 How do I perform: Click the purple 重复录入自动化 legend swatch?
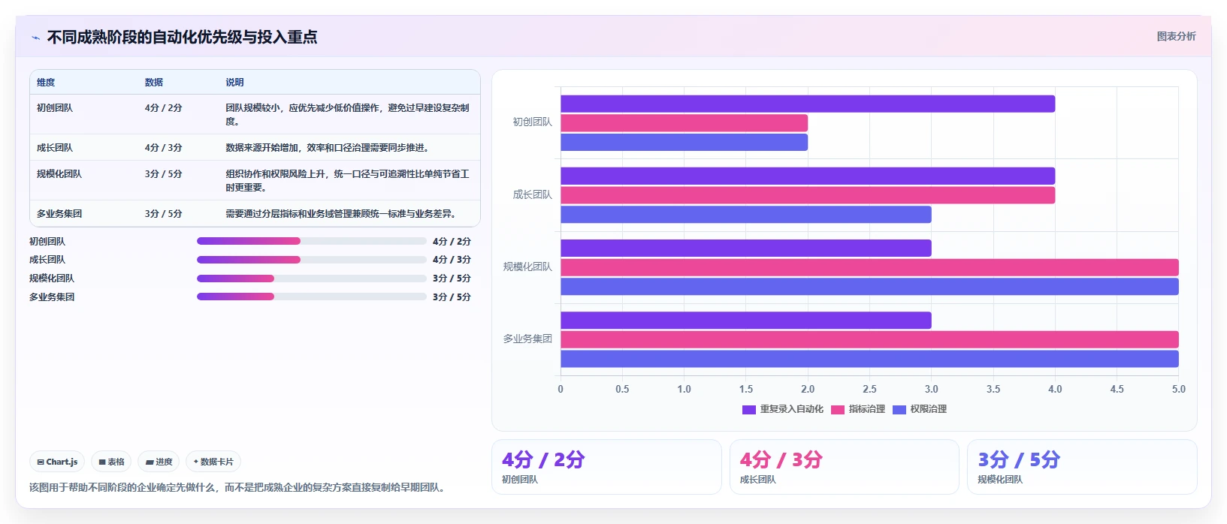click(748, 410)
